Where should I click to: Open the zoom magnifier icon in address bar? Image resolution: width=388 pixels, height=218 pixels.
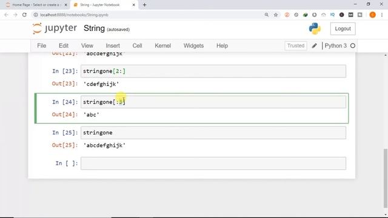tap(267, 15)
